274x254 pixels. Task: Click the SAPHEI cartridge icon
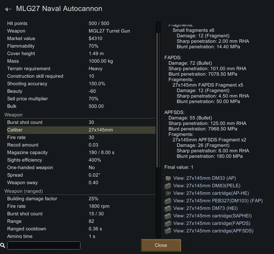(168, 216)
